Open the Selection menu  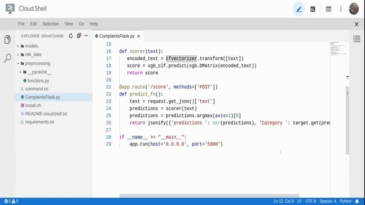pyautogui.click(x=51, y=24)
